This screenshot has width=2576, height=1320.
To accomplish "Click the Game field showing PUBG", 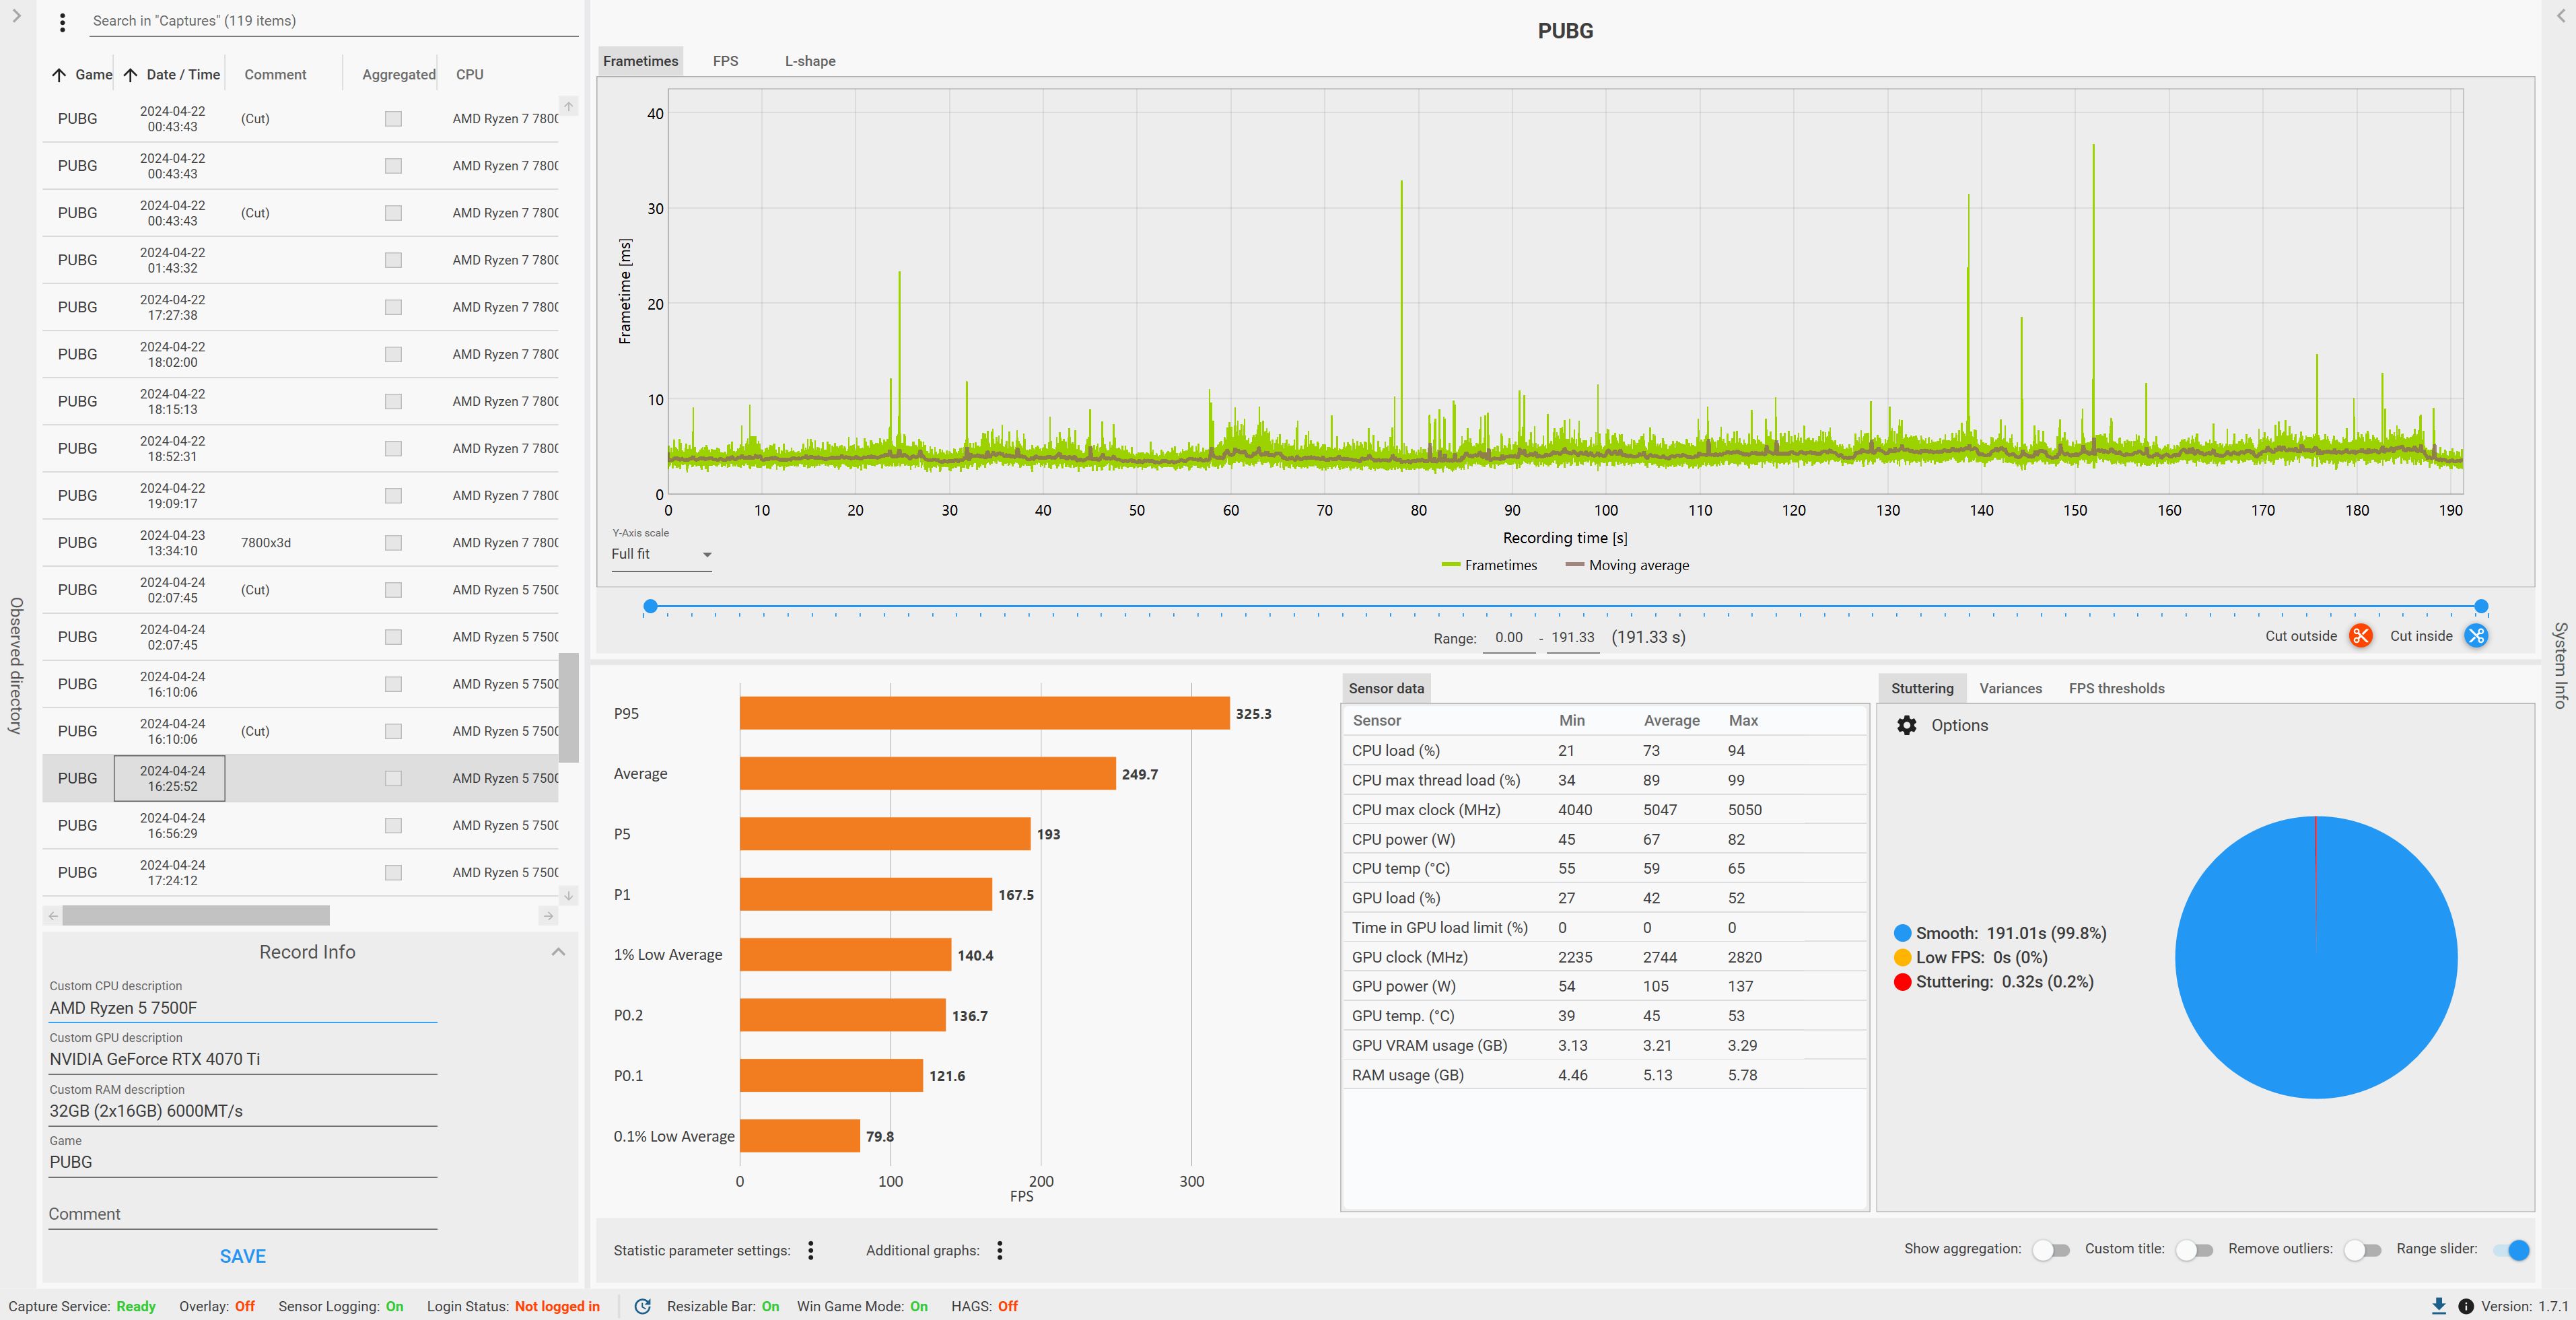I will (243, 1162).
